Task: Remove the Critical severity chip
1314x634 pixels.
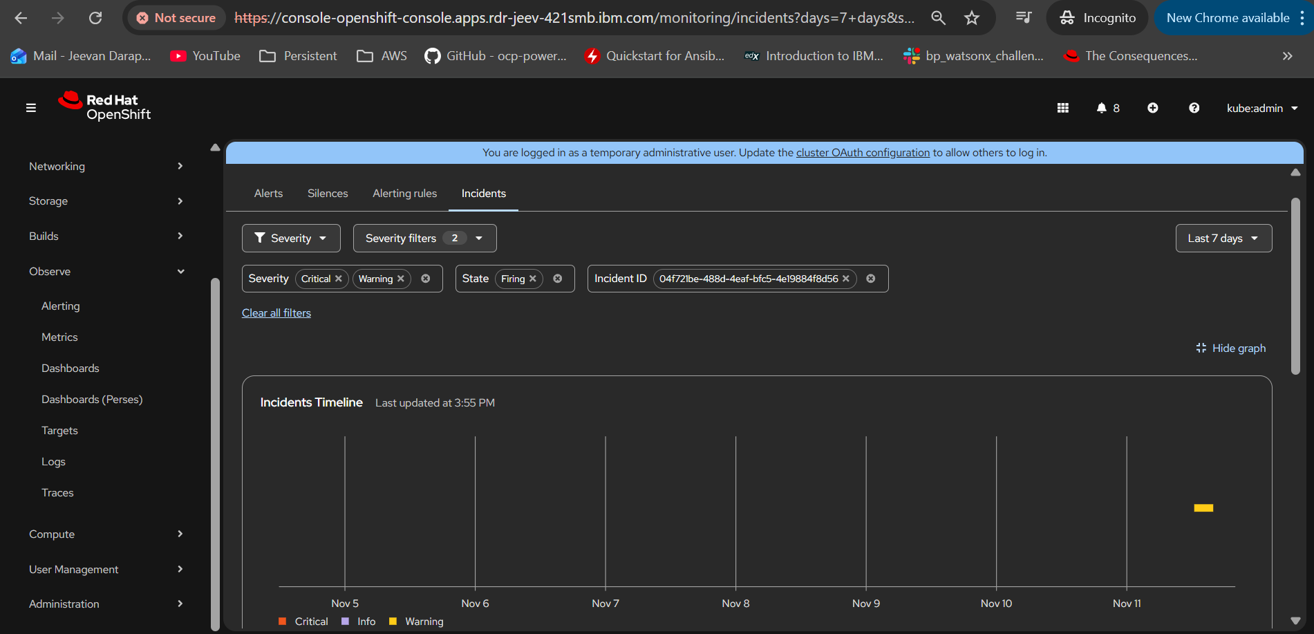Action: point(339,279)
